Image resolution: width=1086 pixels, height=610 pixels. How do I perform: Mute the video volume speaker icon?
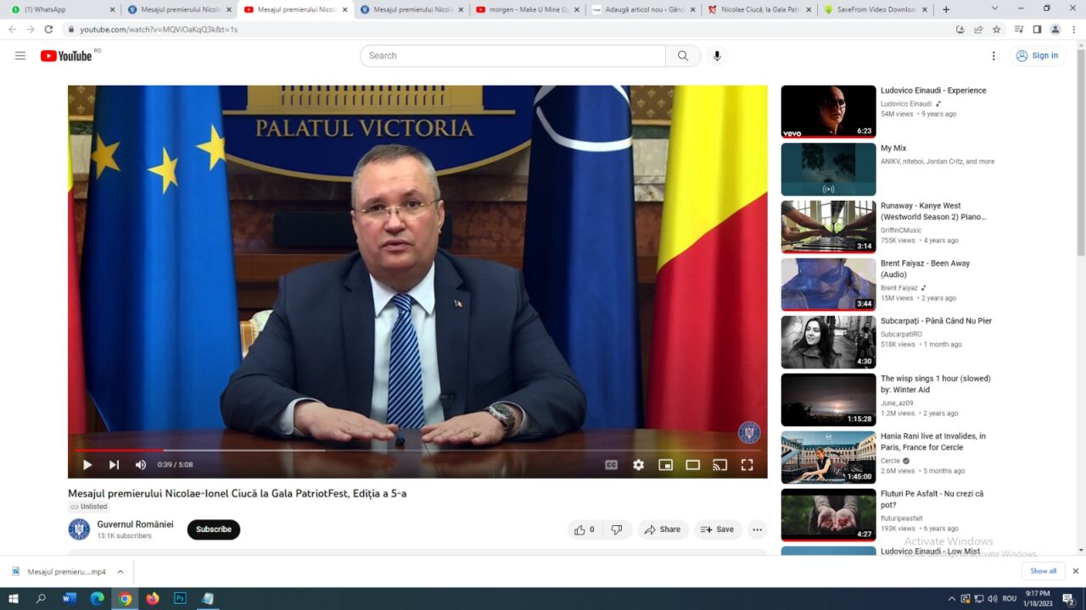coord(141,464)
